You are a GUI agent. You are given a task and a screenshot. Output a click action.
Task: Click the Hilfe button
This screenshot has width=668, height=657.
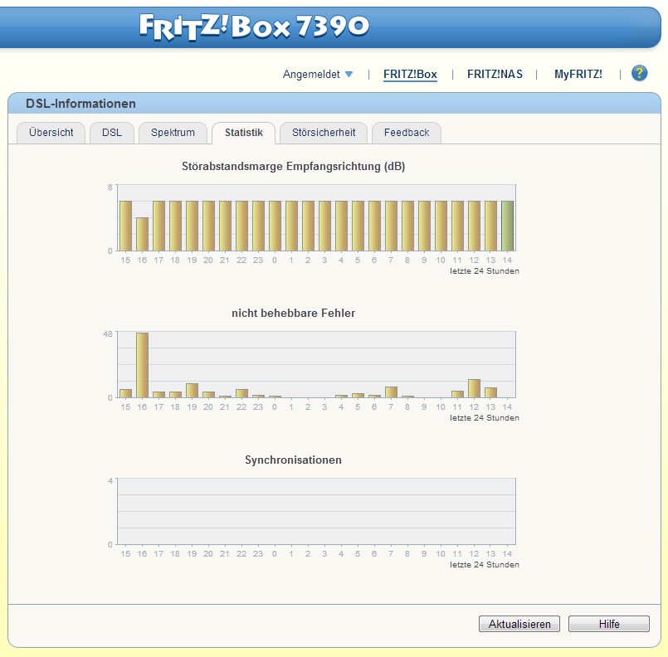[609, 624]
